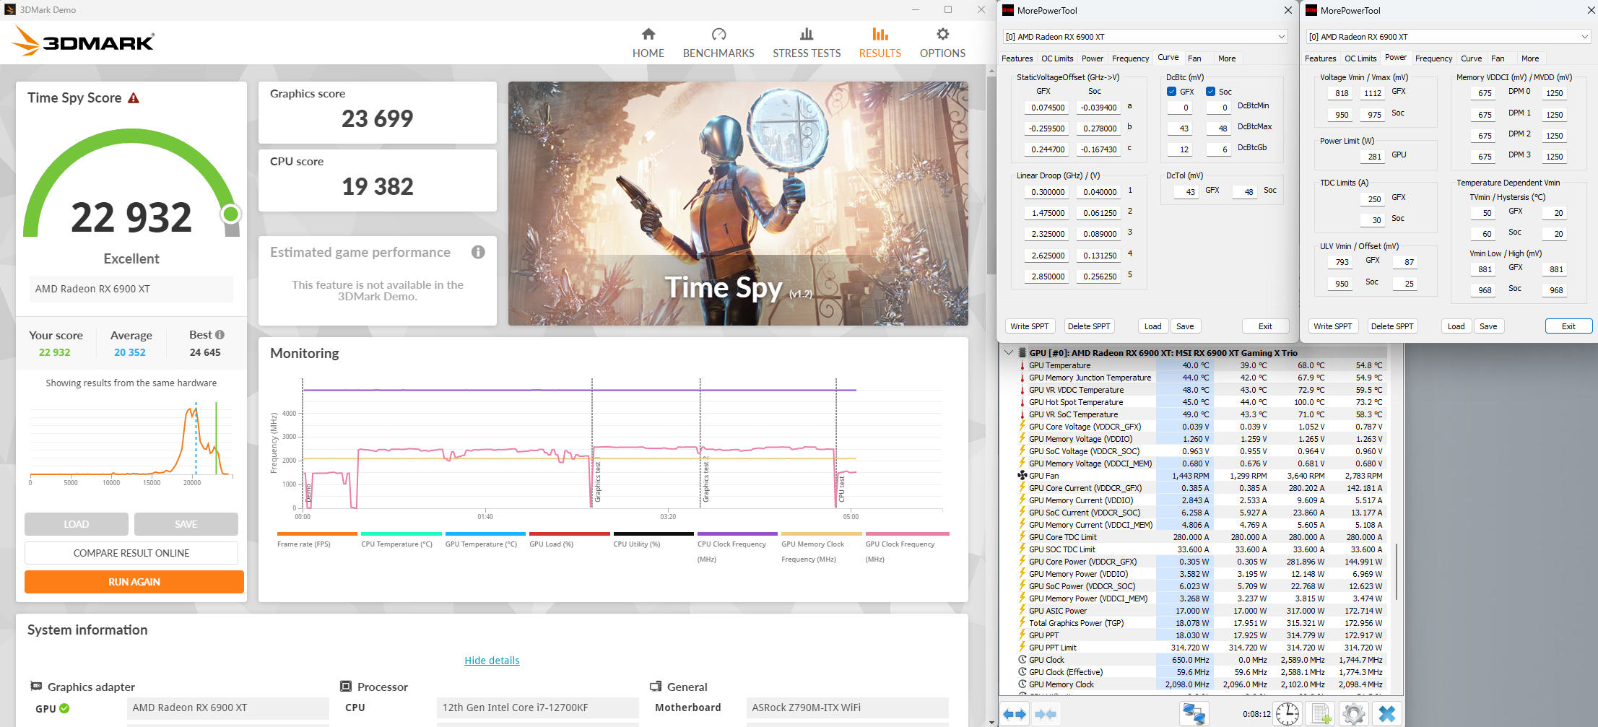This screenshot has width=1598, height=727.
Task: Click the thermometer icon on GPU Hot Spot Temperature row
Action: (1022, 402)
